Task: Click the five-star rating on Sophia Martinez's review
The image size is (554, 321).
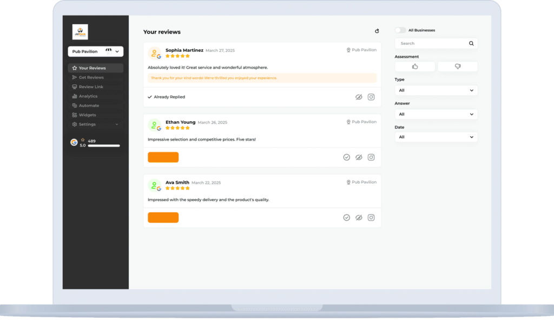Action: tap(177, 56)
